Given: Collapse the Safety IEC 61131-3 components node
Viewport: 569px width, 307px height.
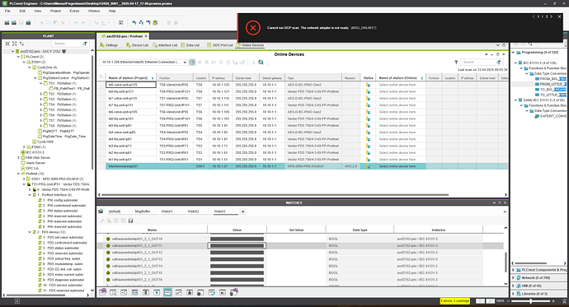Looking at the screenshot, I should pos(515,100).
